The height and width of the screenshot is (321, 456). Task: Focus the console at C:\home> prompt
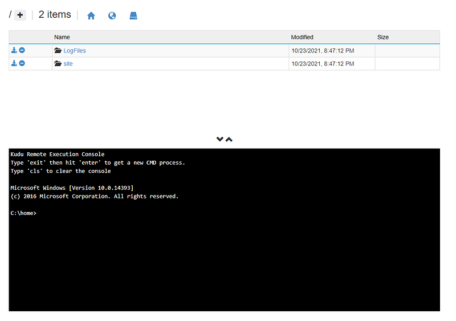tap(23, 213)
